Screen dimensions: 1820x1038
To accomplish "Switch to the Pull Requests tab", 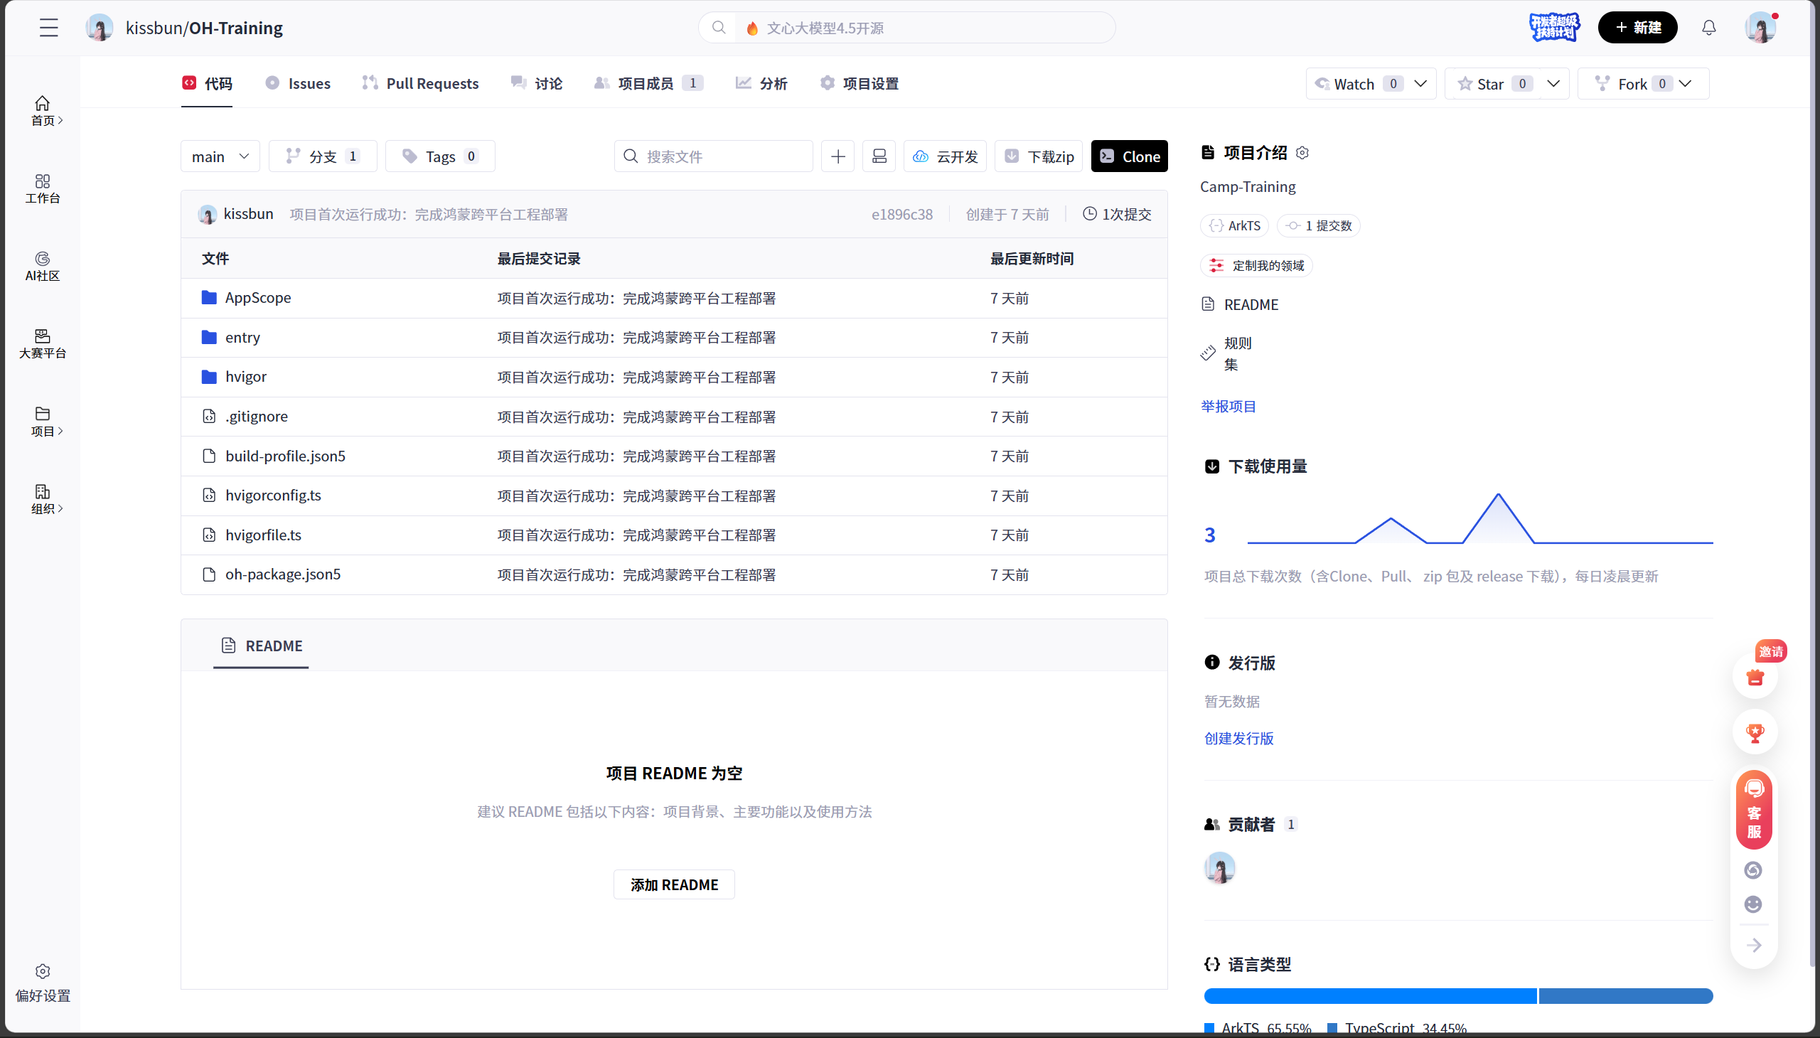I will 421,83.
